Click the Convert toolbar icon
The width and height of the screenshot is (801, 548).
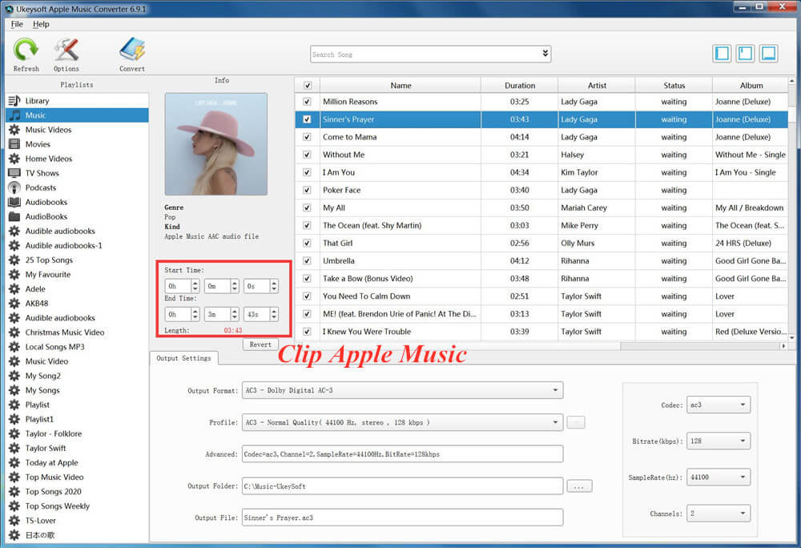[132, 50]
